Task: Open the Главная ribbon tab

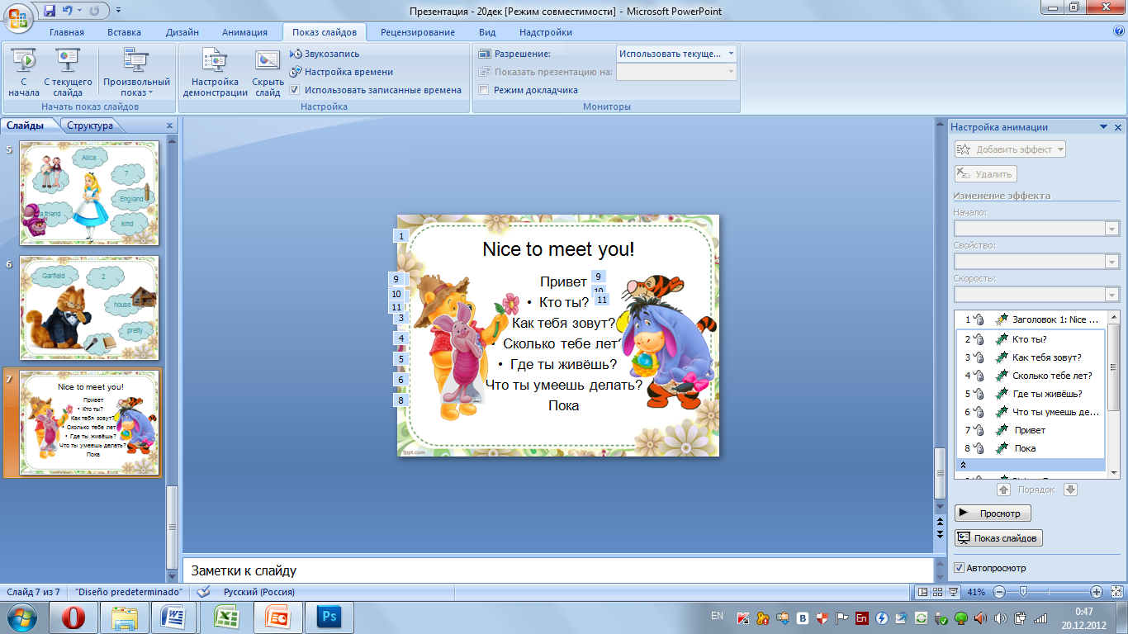Action: click(x=66, y=32)
